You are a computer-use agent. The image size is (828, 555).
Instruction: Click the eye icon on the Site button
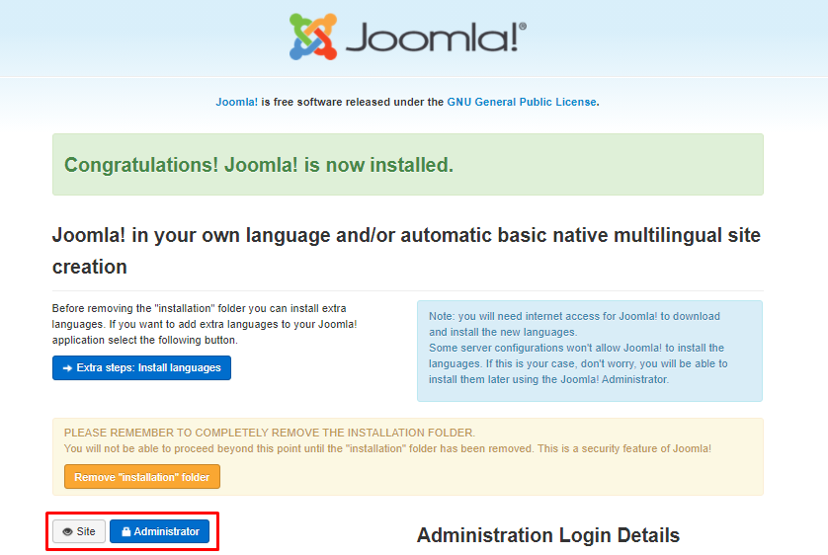[x=67, y=531]
